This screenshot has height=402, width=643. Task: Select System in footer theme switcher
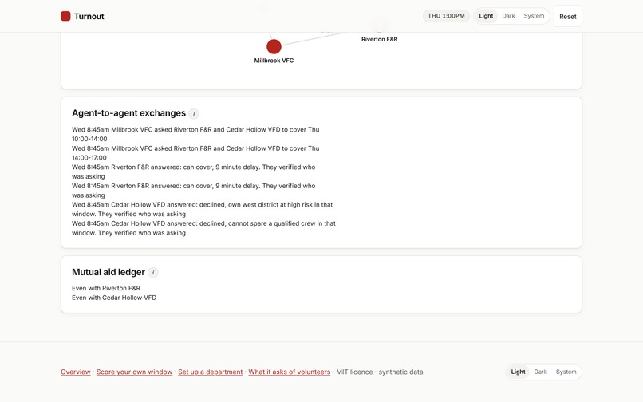tap(566, 372)
